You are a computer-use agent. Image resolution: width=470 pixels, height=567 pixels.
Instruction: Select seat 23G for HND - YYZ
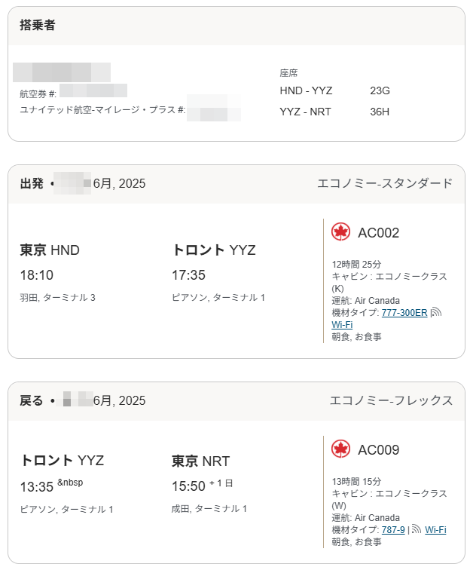point(380,90)
